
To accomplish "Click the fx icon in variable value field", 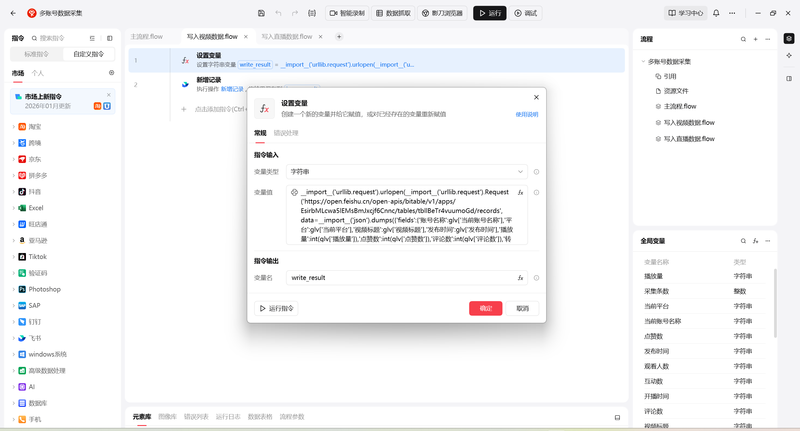I will 520,193.
